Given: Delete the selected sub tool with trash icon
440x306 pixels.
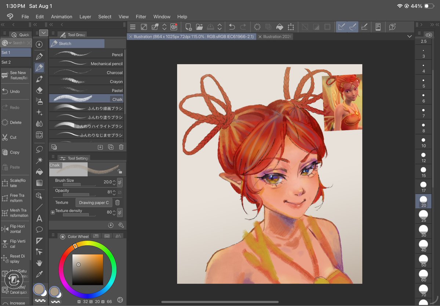Looking at the screenshot, I should coord(121,147).
